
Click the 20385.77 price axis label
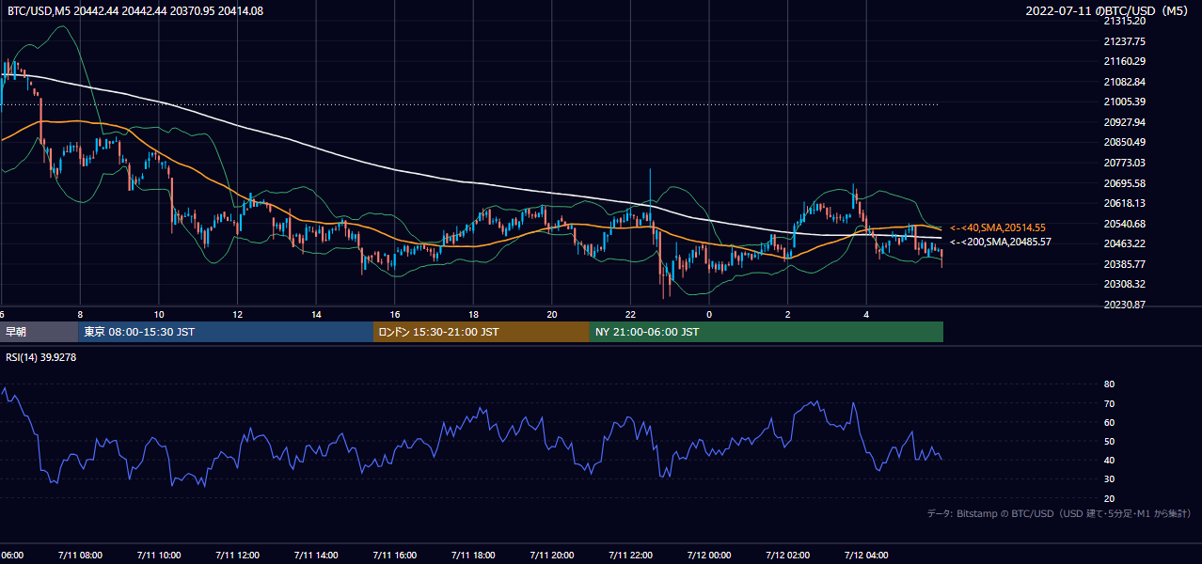[x=1124, y=264]
